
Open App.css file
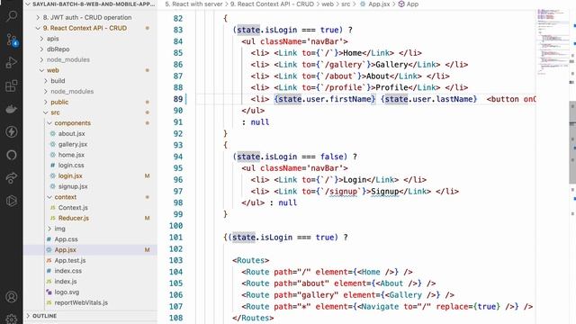66,239
